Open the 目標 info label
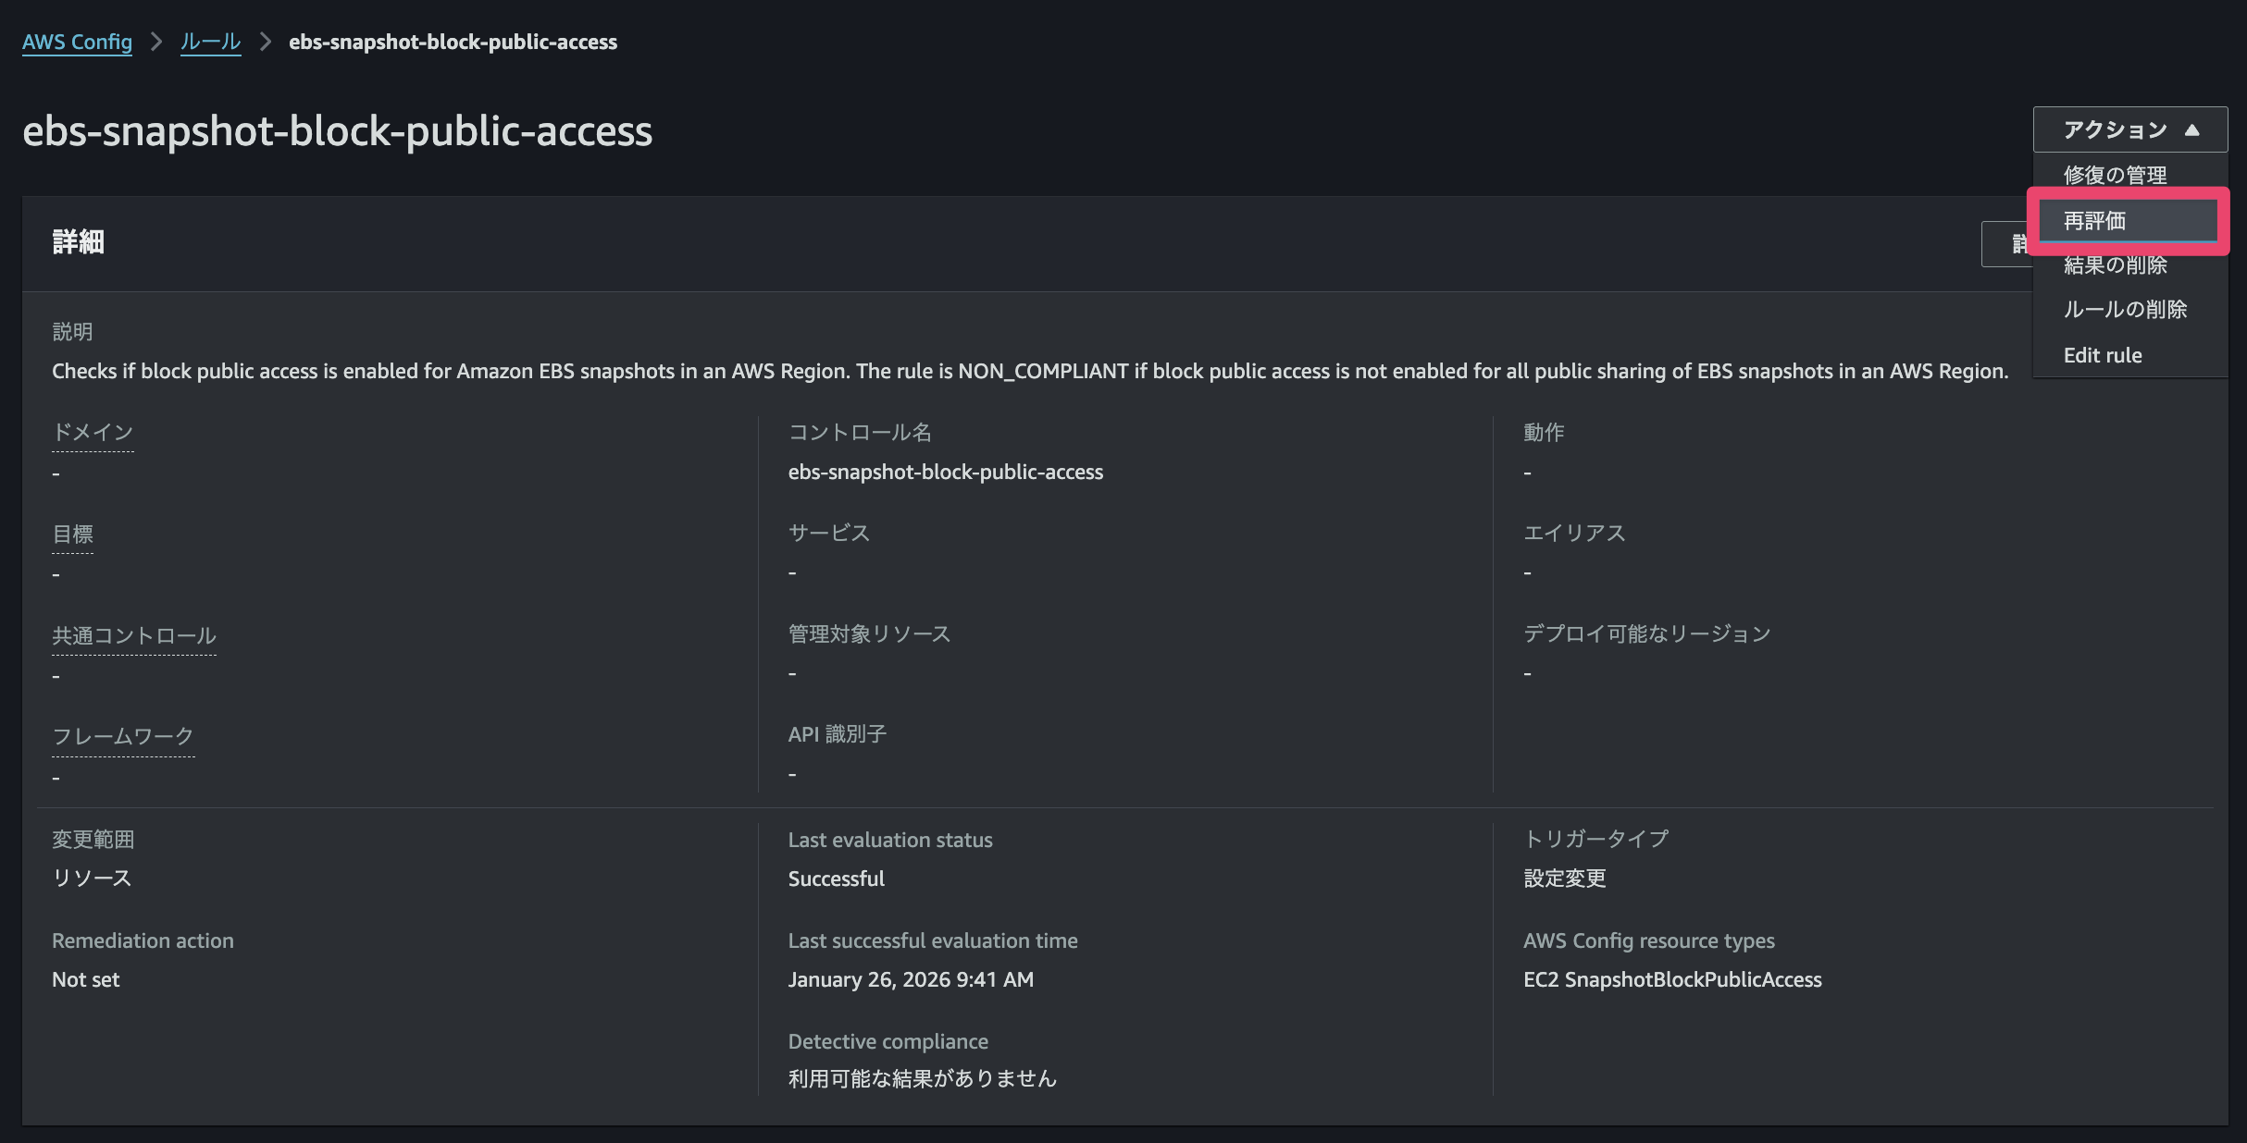This screenshot has height=1143, width=2247. pyautogui.click(x=72, y=534)
